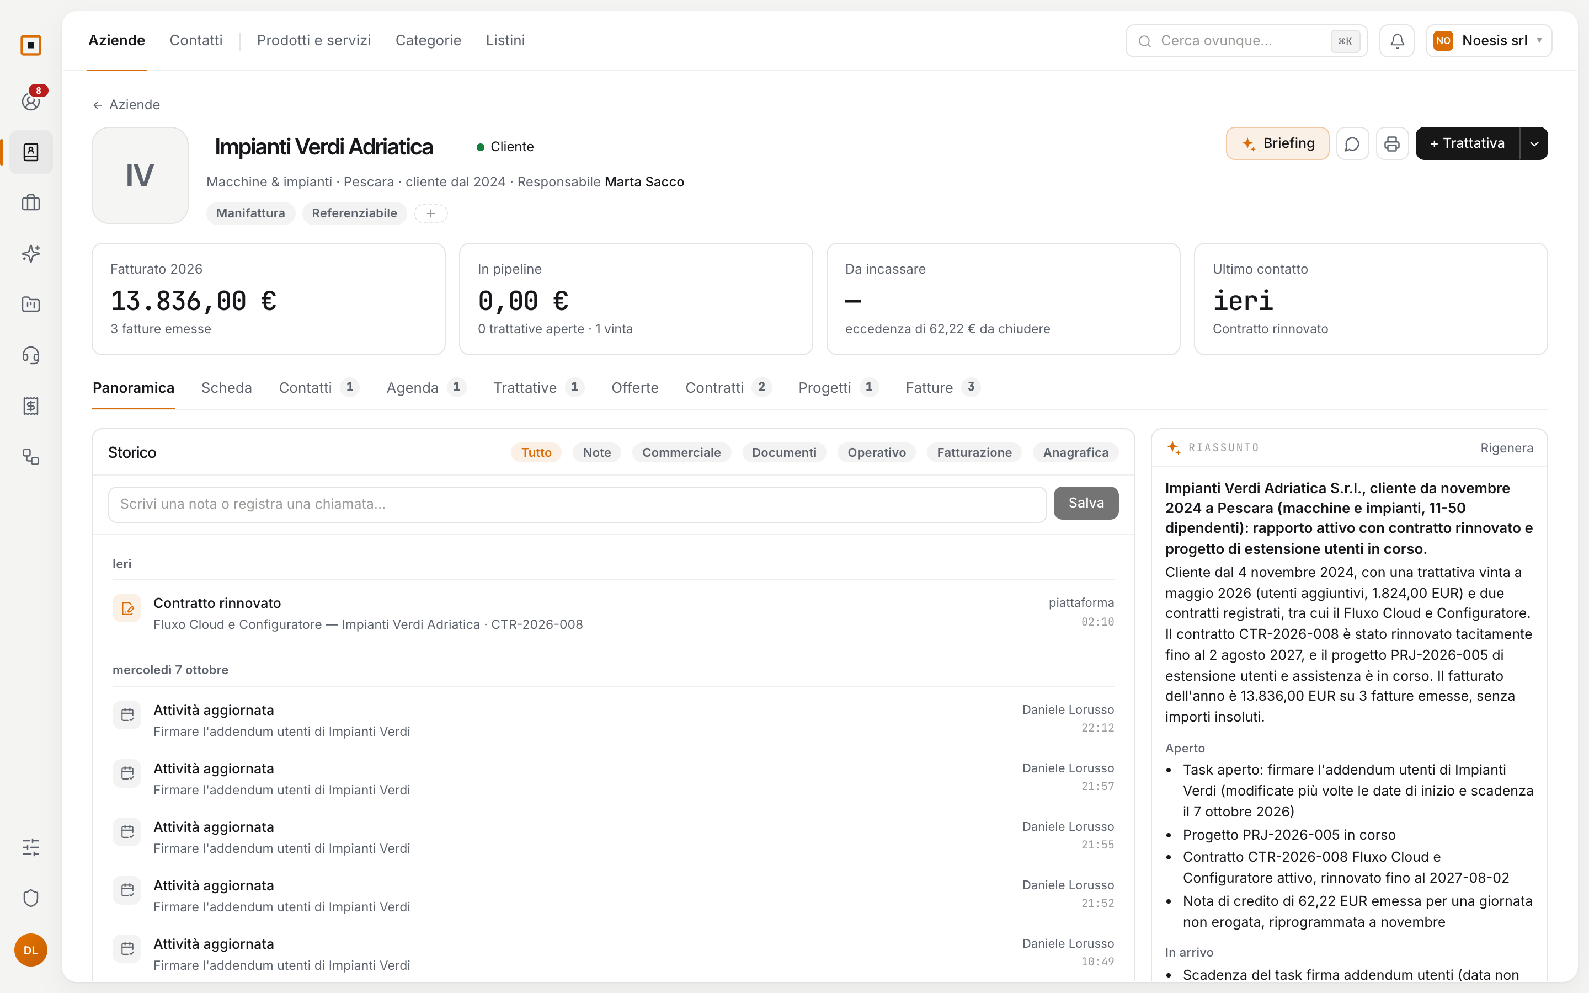Switch to the Scheda tab
The width and height of the screenshot is (1589, 993).
pos(227,387)
